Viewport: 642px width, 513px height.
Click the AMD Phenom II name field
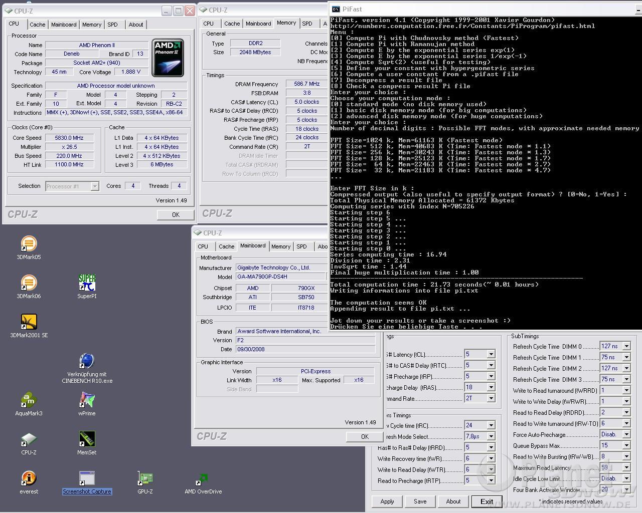click(x=97, y=45)
